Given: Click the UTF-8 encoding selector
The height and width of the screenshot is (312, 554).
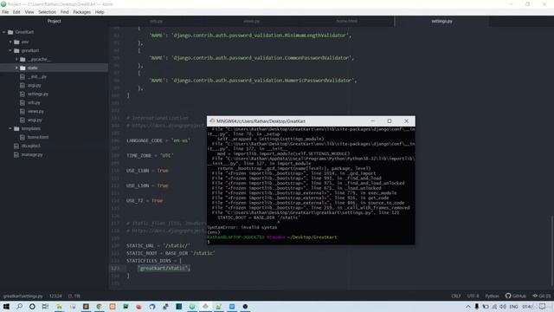Looking at the screenshot, I should pos(473,296).
